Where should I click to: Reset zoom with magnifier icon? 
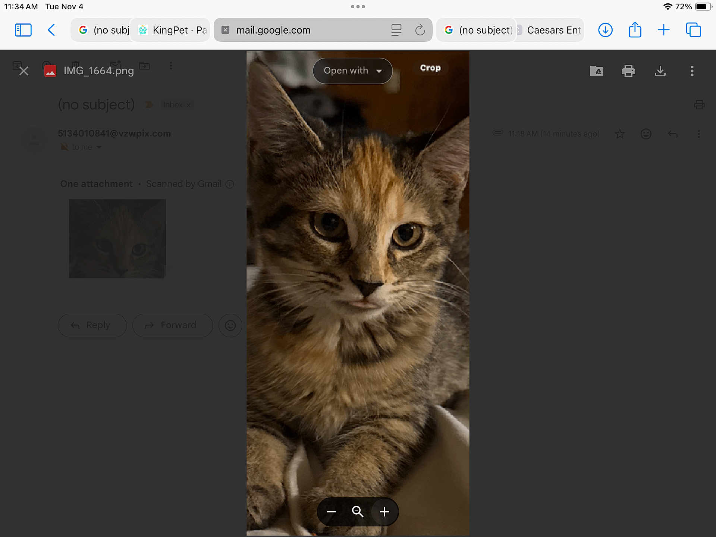pos(357,512)
